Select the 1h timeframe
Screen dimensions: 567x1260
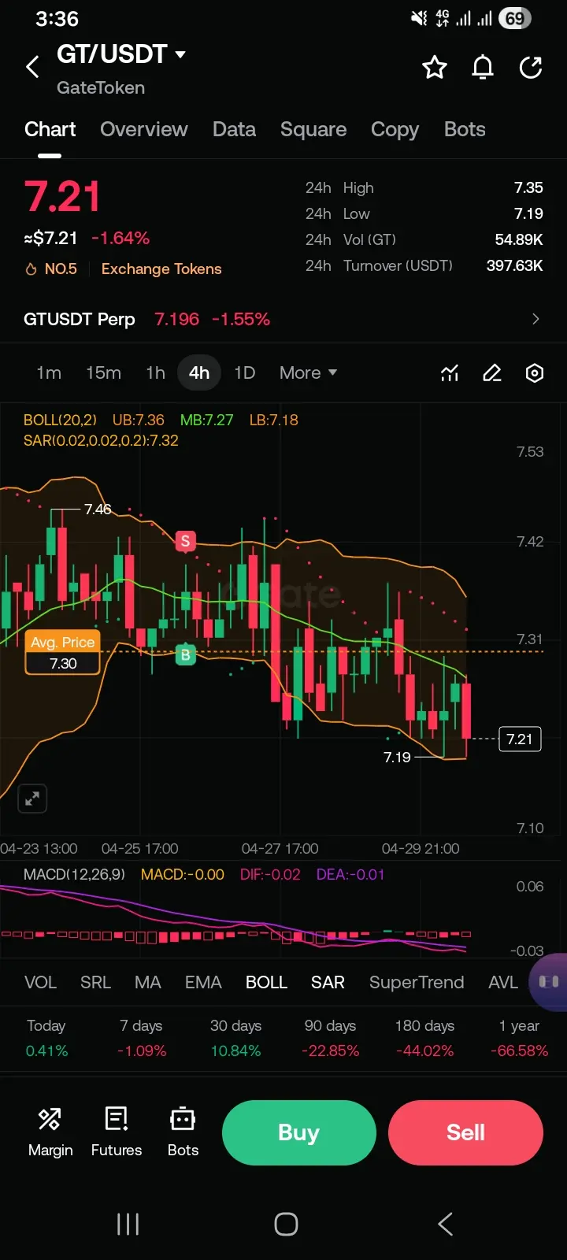click(x=155, y=372)
